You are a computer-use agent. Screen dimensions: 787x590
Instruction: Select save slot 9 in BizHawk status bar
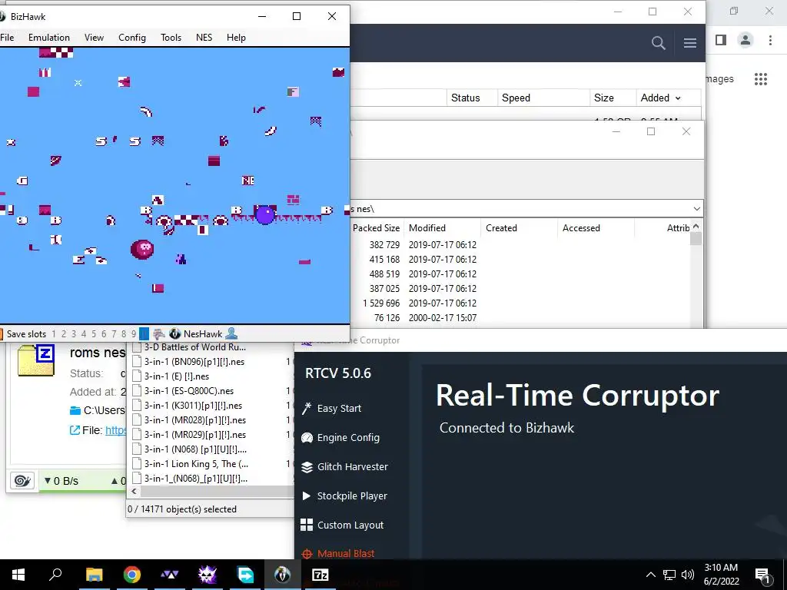134,334
